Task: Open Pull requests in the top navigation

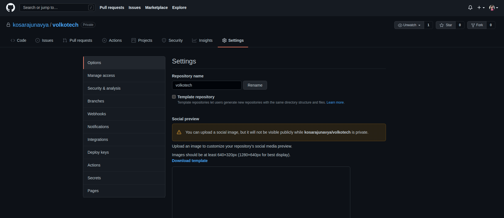Action: (x=112, y=8)
